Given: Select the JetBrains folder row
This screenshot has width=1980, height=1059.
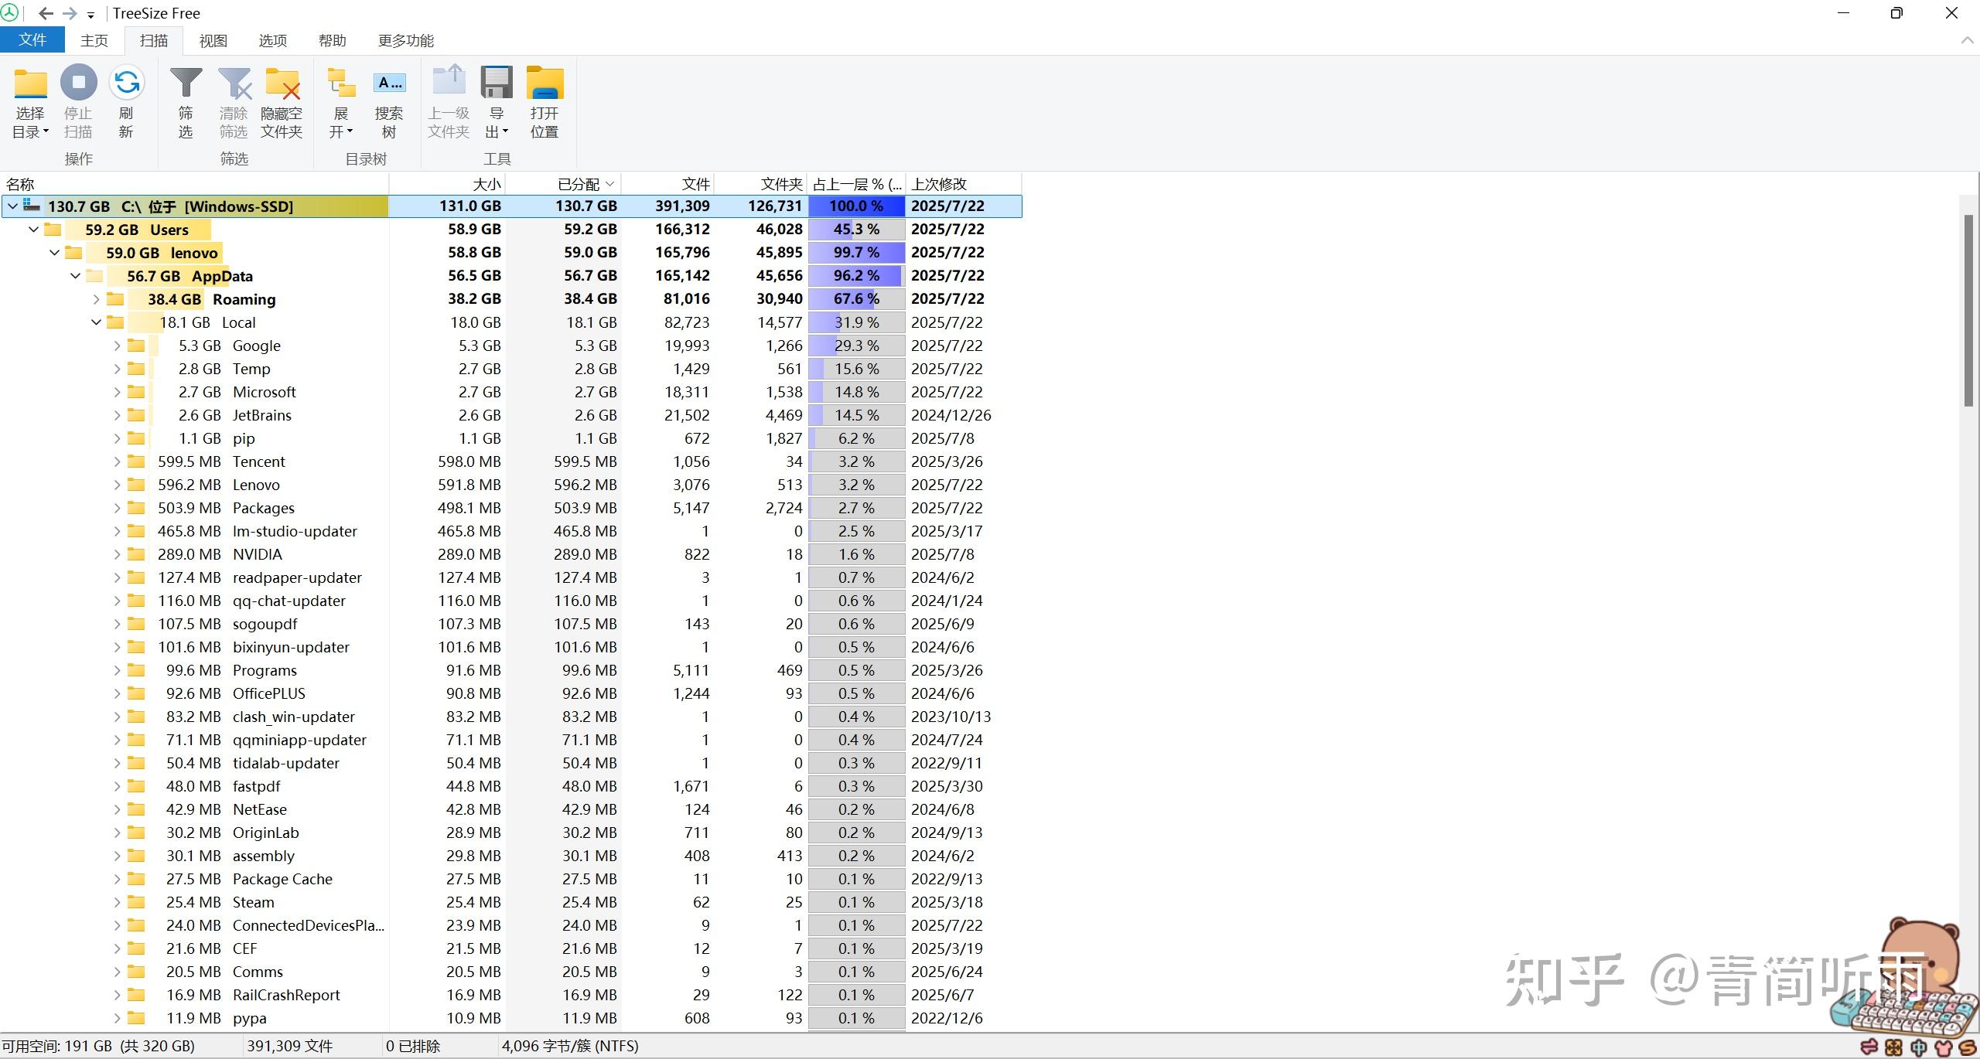Looking at the screenshot, I should [261, 415].
